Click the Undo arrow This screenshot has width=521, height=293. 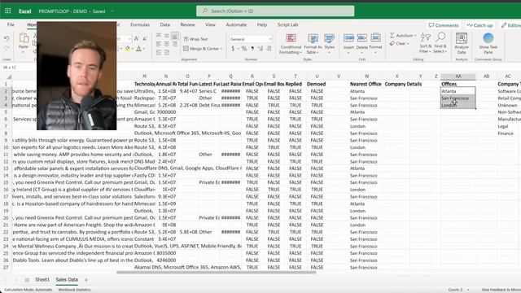[7, 38]
